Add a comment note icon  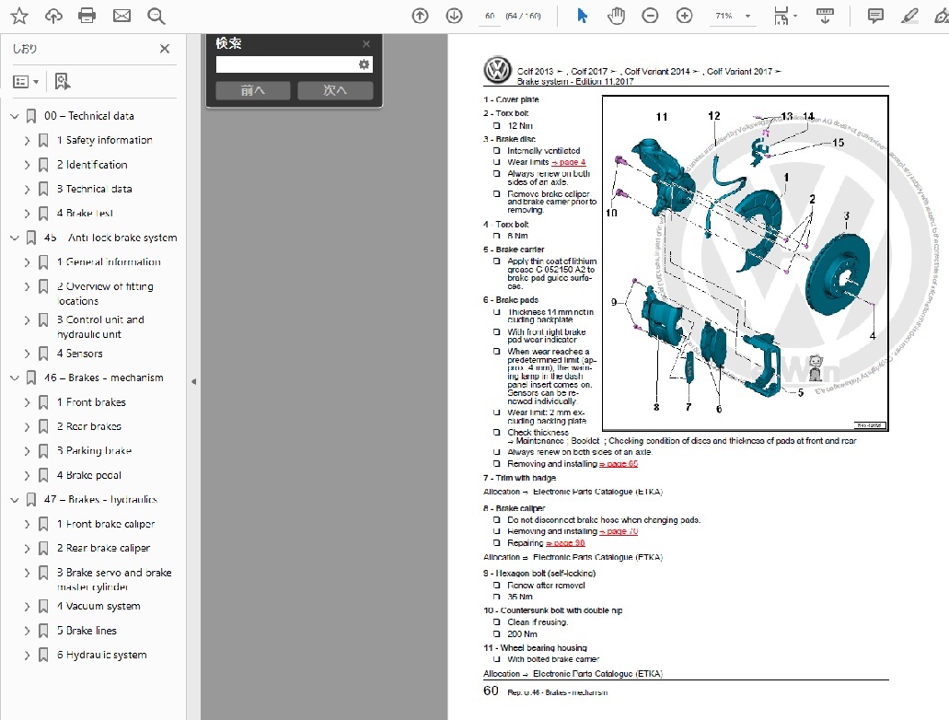pyautogui.click(x=875, y=16)
